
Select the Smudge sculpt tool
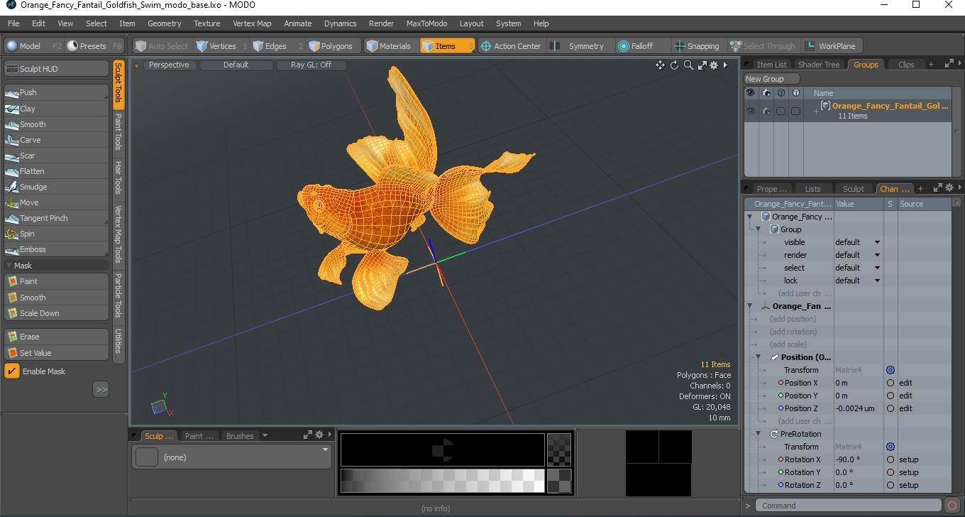(x=56, y=187)
